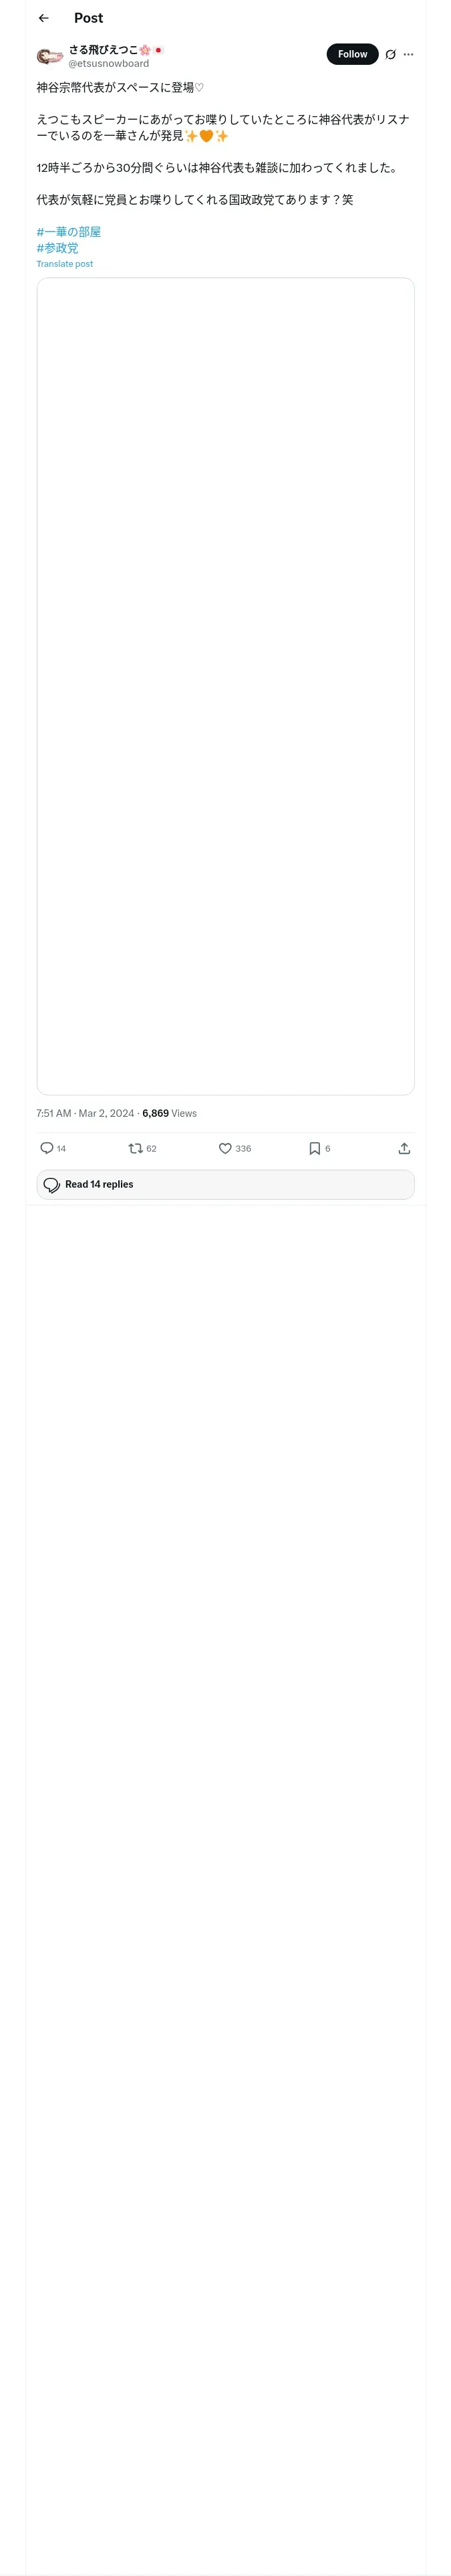Bookmark this post

(x=314, y=1148)
